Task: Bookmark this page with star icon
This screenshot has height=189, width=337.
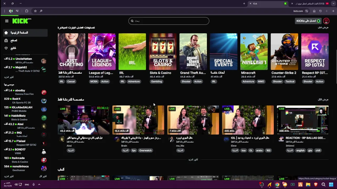Action: point(35,11)
